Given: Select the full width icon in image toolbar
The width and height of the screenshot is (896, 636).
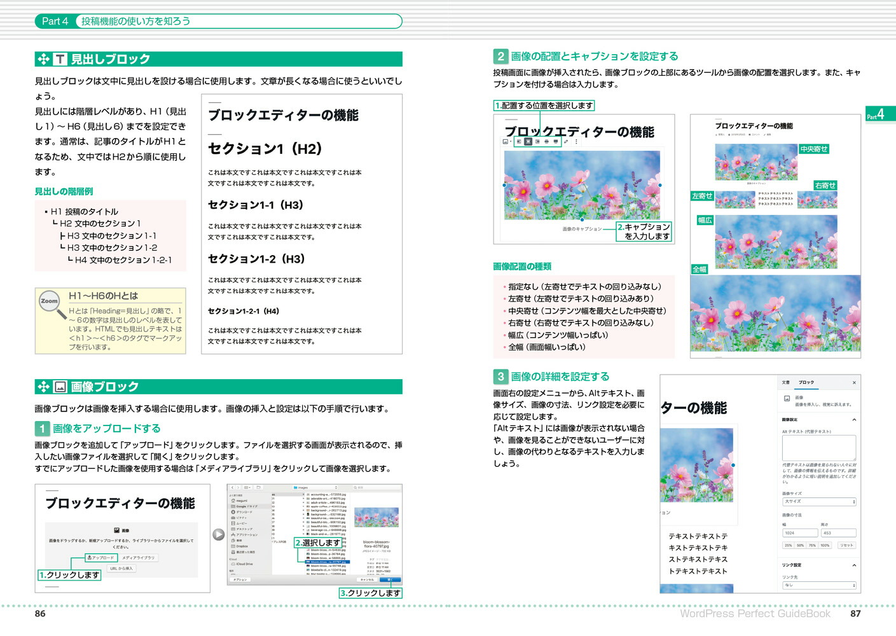Looking at the screenshot, I should pyautogui.click(x=556, y=141).
